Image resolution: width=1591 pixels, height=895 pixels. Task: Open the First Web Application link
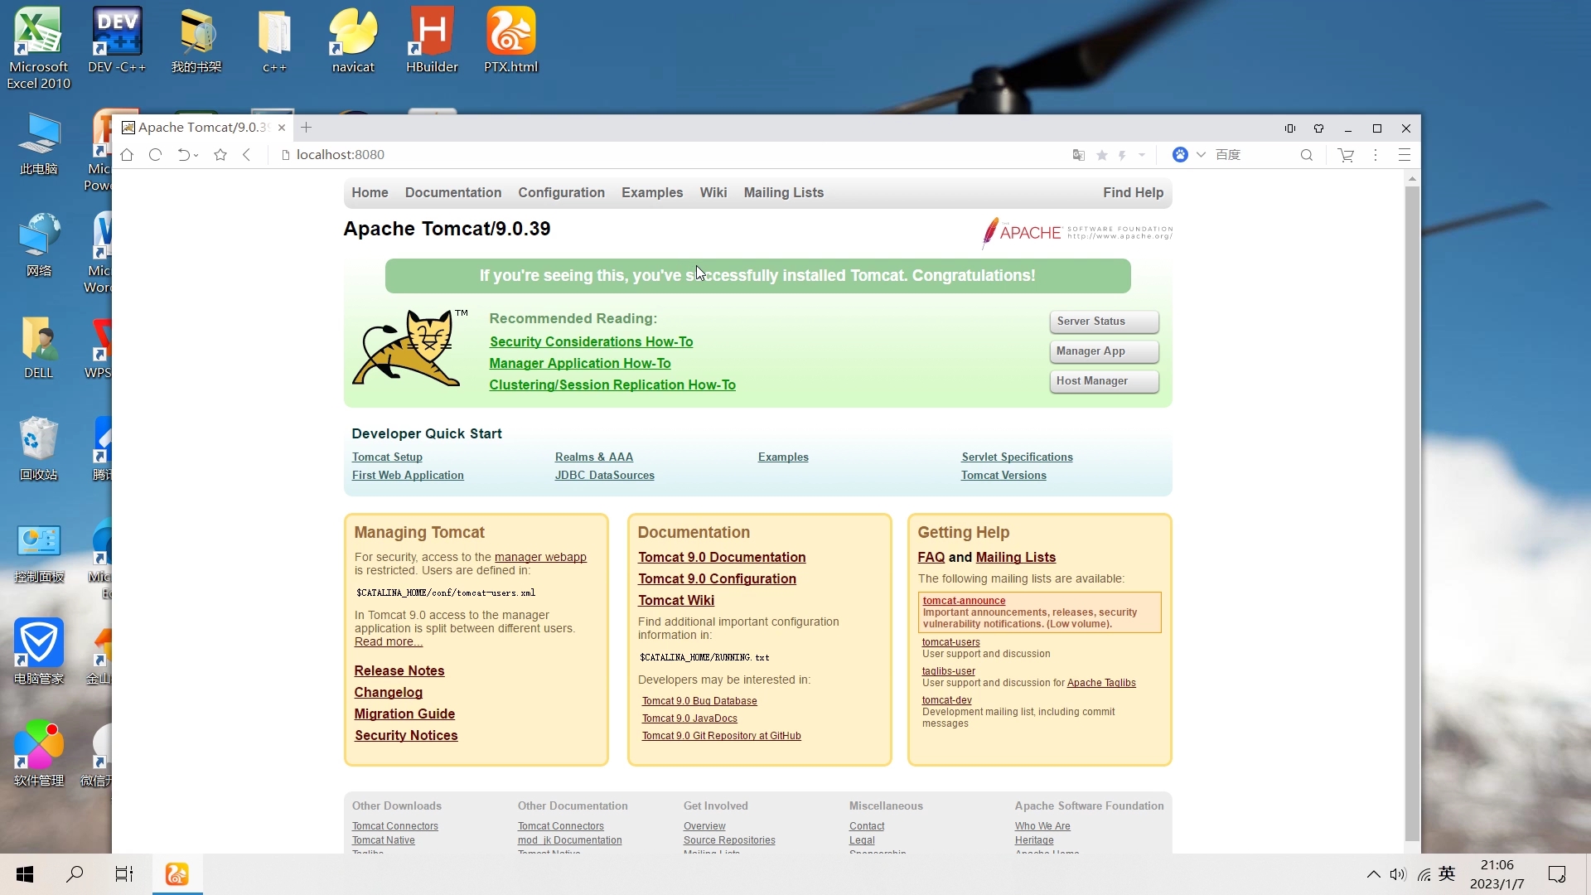point(408,476)
